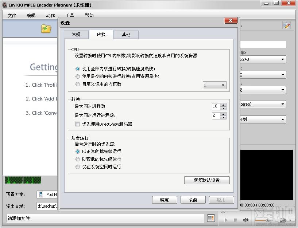Click the iPod profile icon

tap(41, 194)
